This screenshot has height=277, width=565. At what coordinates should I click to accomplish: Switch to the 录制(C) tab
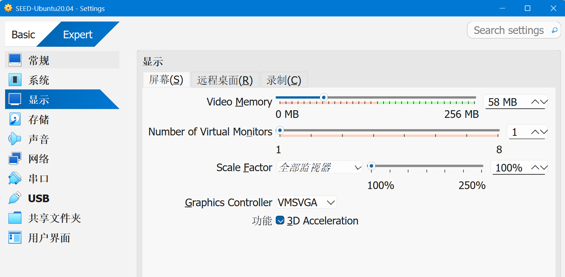tap(284, 80)
